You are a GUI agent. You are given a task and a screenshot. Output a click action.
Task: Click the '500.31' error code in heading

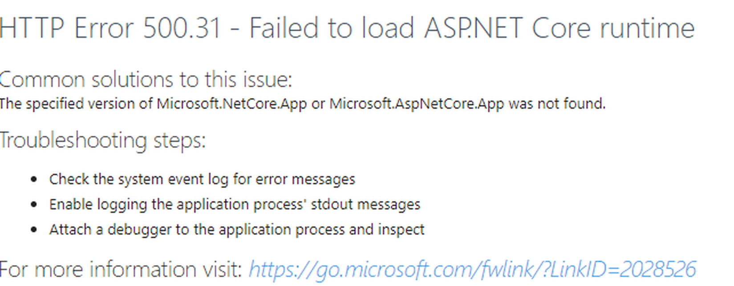(182, 28)
